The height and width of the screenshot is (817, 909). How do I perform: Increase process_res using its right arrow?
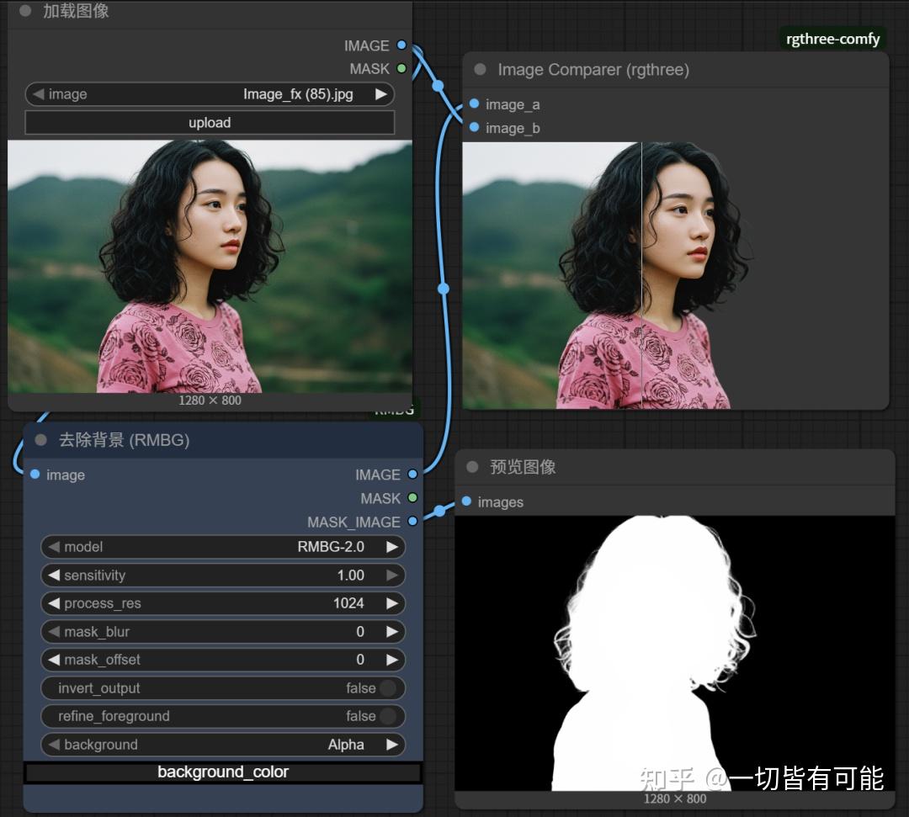coord(392,603)
